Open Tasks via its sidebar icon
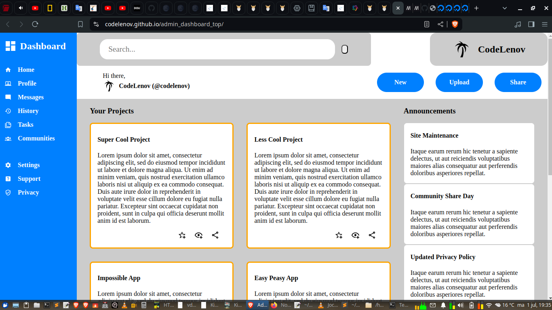552x310 pixels. (8, 124)
